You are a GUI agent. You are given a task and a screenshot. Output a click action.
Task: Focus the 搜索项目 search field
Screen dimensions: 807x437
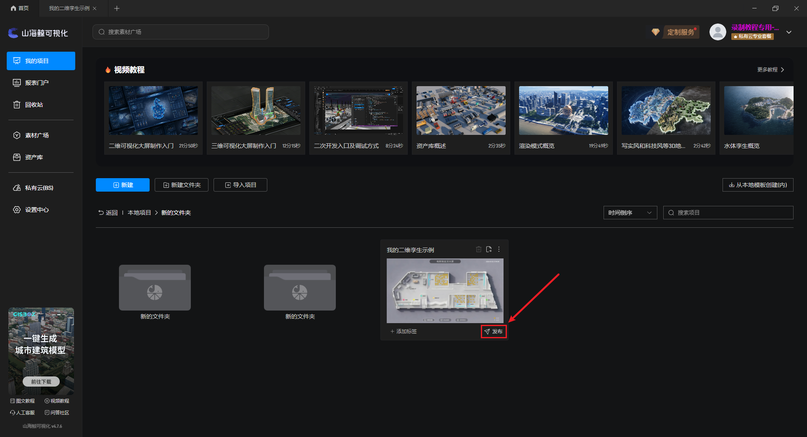pyautogui.click(x=728, y=213)
